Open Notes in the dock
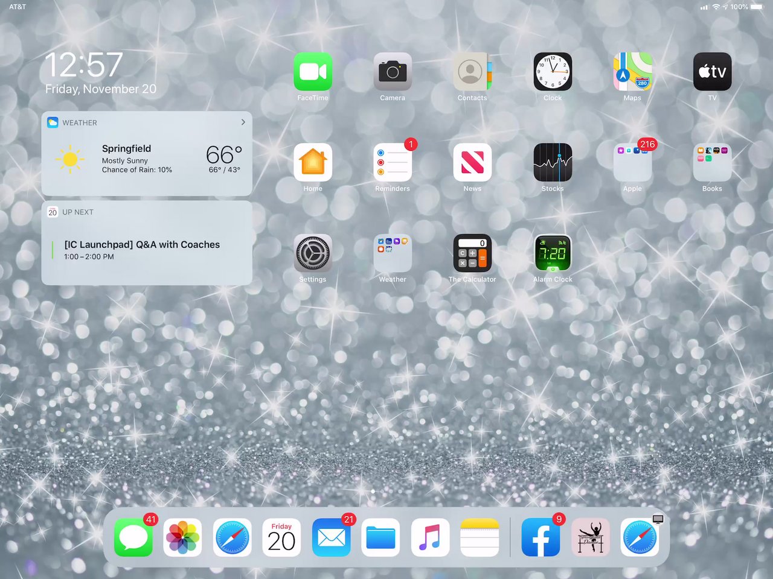 tap(480, 537)
